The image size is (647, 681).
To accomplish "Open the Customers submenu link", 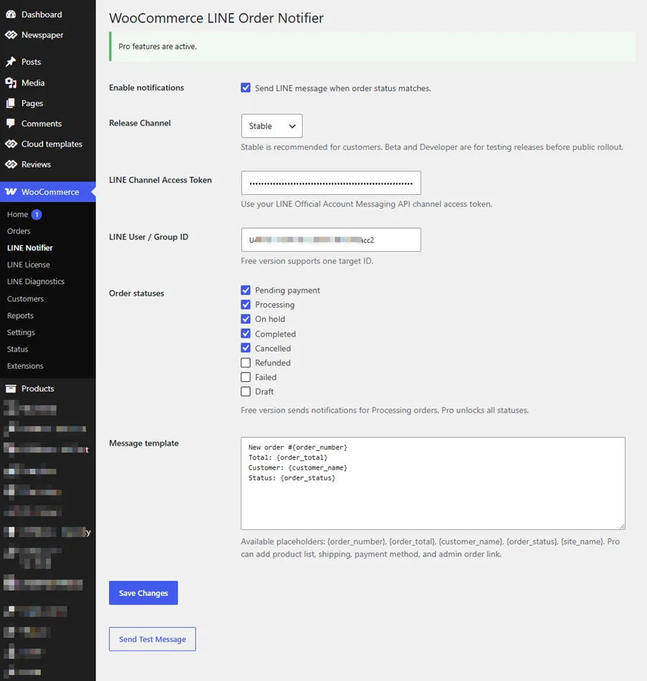I will coord(25,299).
